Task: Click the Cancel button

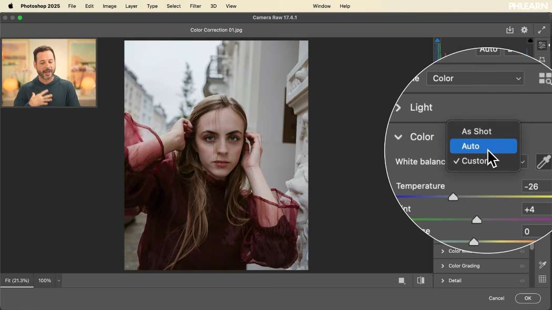Action: click(x=496, y=298)
